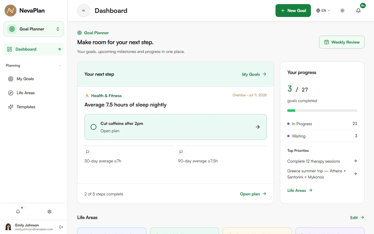This screenshot has width=374, height=234.
Task: Click the calendar icon in Weekly Review
Action: pos(327,42)
